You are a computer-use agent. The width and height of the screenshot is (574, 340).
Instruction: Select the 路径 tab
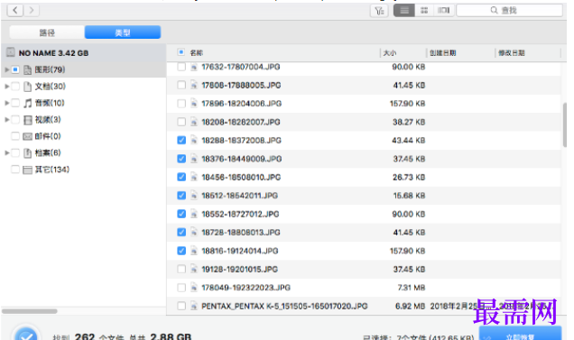coord(47,32)
